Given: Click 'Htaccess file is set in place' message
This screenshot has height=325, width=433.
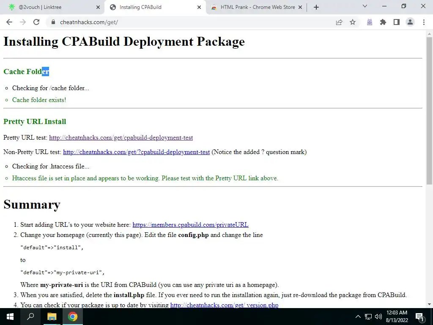Looking at the screenshot, I should [x=145, y=178].
